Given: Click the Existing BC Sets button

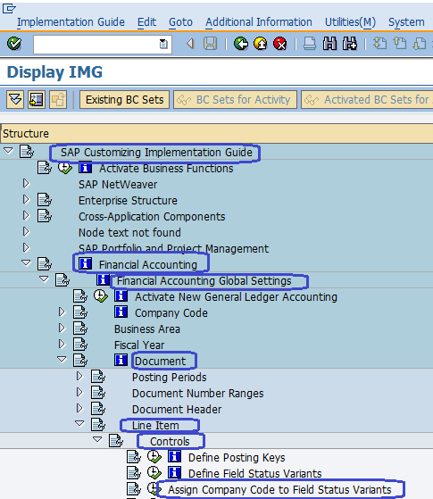Looking at the screenshot, I should click(124, 100).
